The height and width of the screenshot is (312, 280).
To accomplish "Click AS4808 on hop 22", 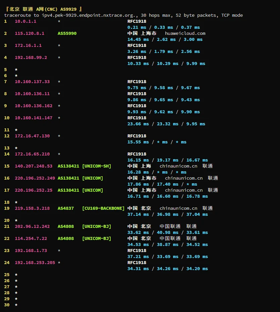I will [x=66, y=239].
